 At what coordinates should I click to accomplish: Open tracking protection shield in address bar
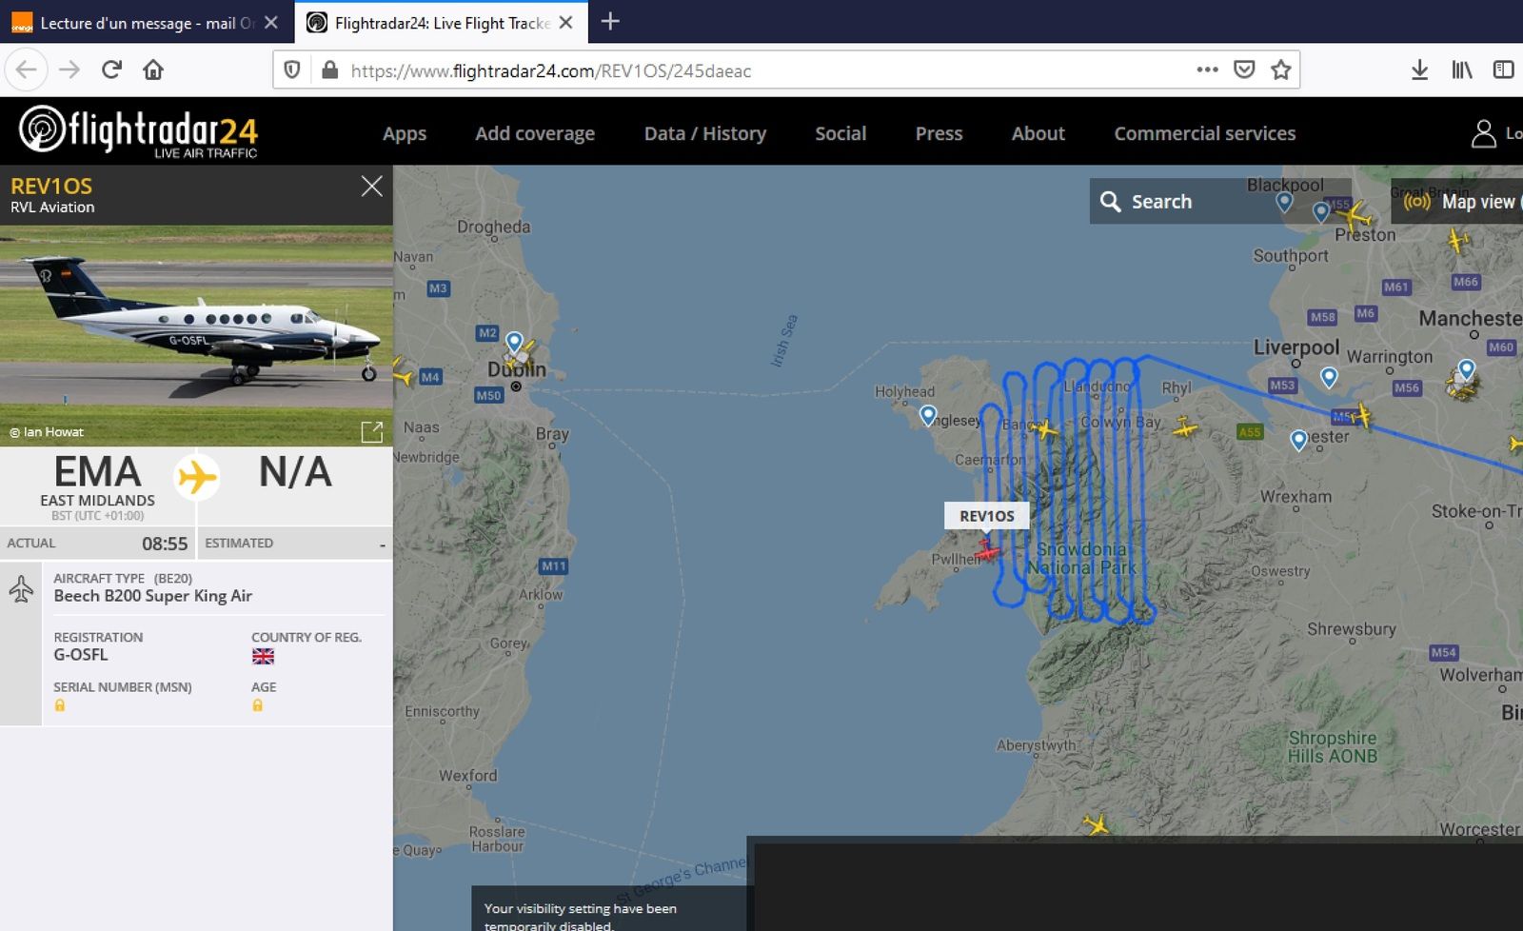click(x=293, y=69)
